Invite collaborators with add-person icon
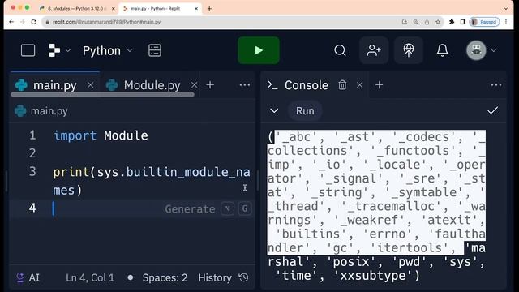Image resolution: width=519 pixels, height=292 pixels. tap(374, 50)
